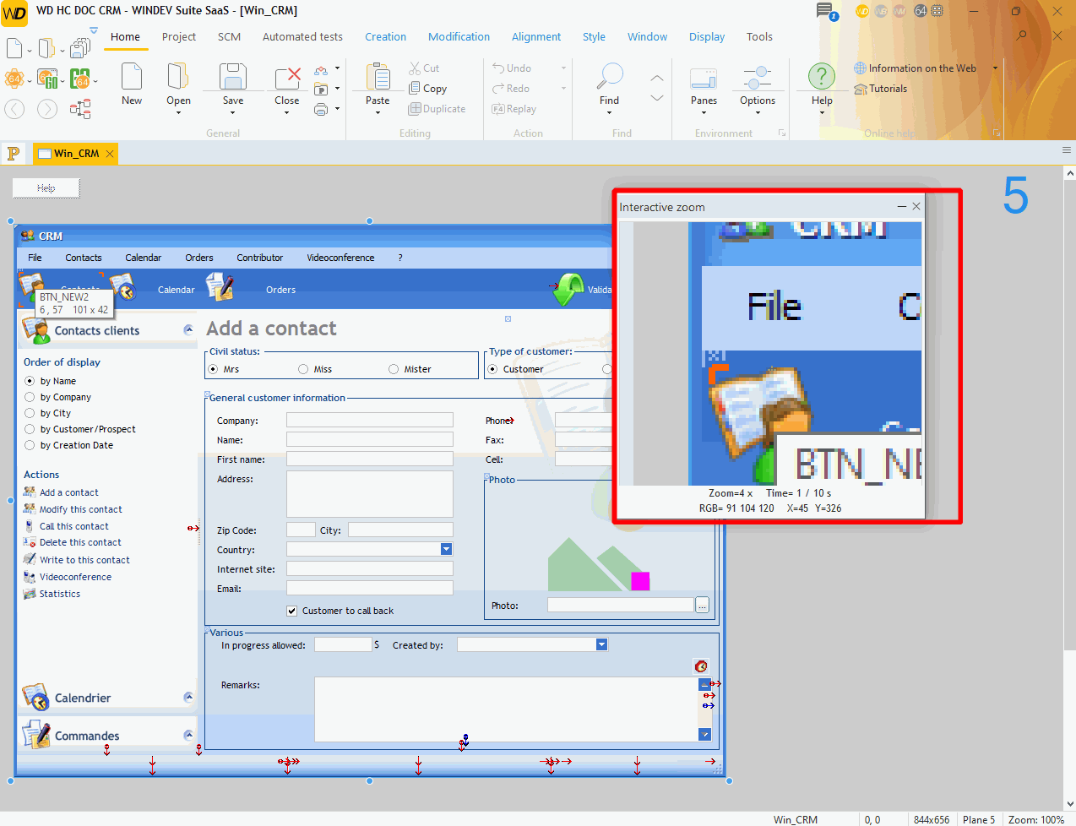Expand the Calendrier pane chevron

pos(188,697)
